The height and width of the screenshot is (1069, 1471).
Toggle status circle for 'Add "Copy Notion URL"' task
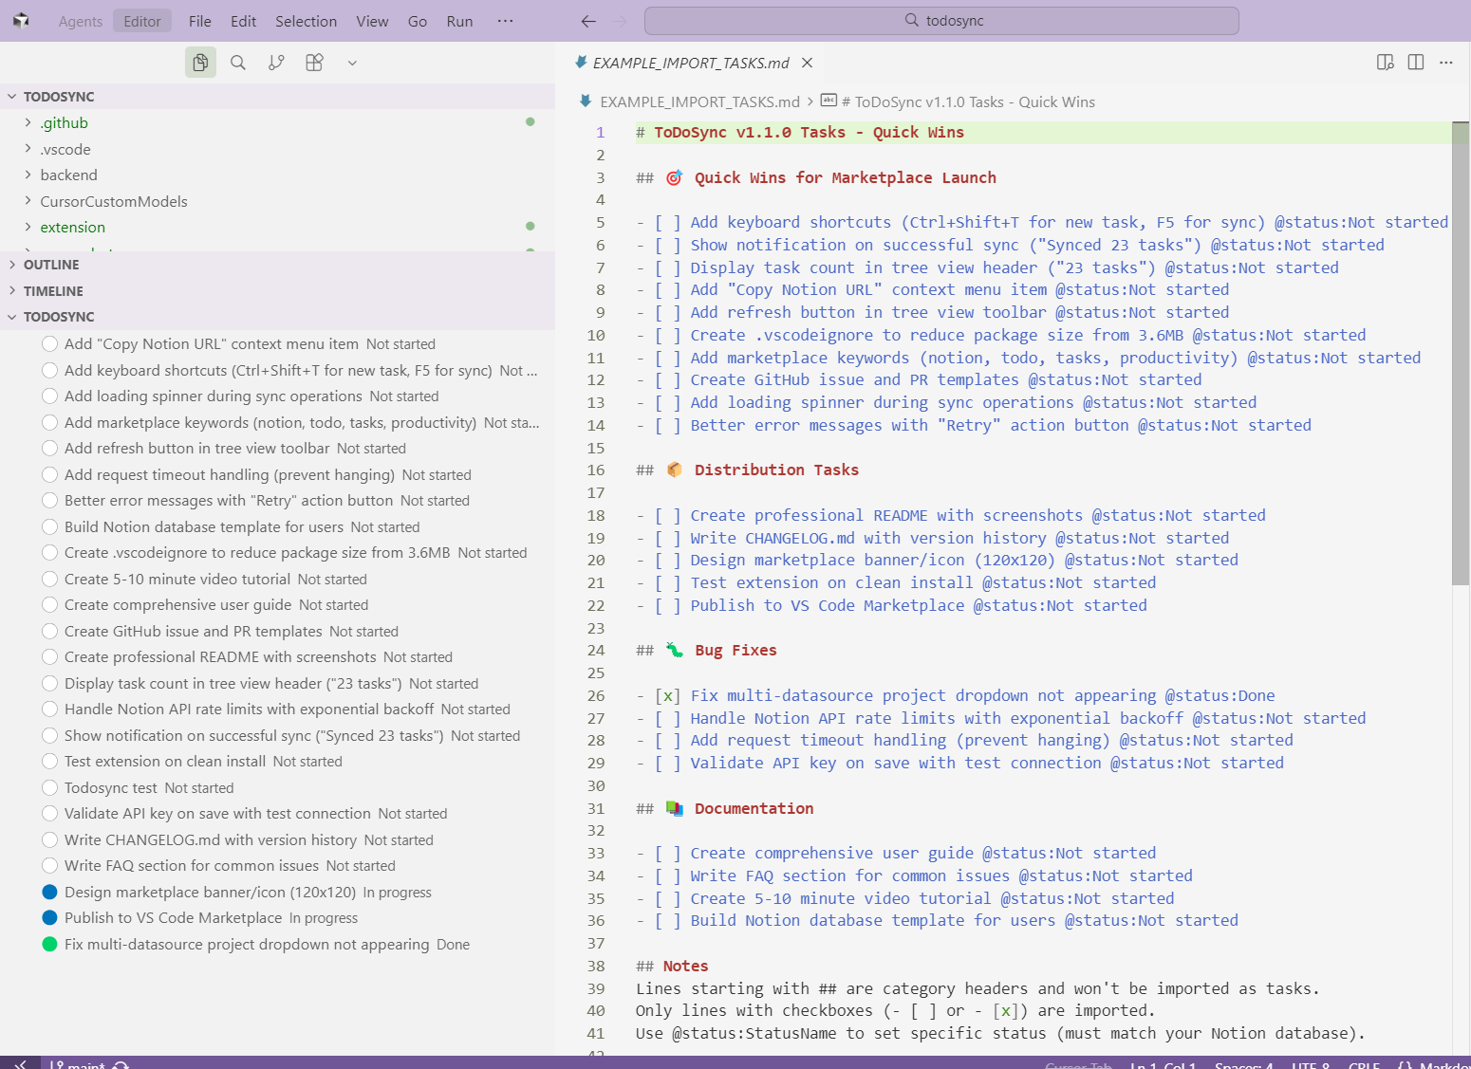tap(50, 344)
